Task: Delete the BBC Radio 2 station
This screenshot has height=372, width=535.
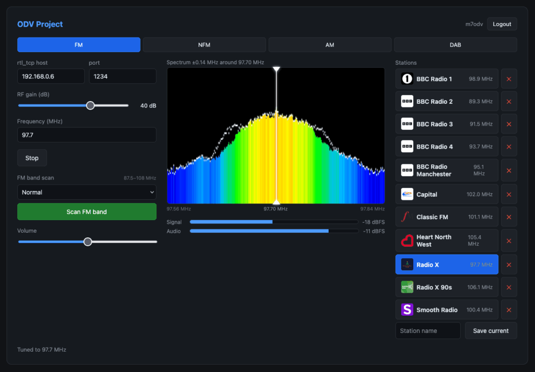Action: tap(509, 102)
